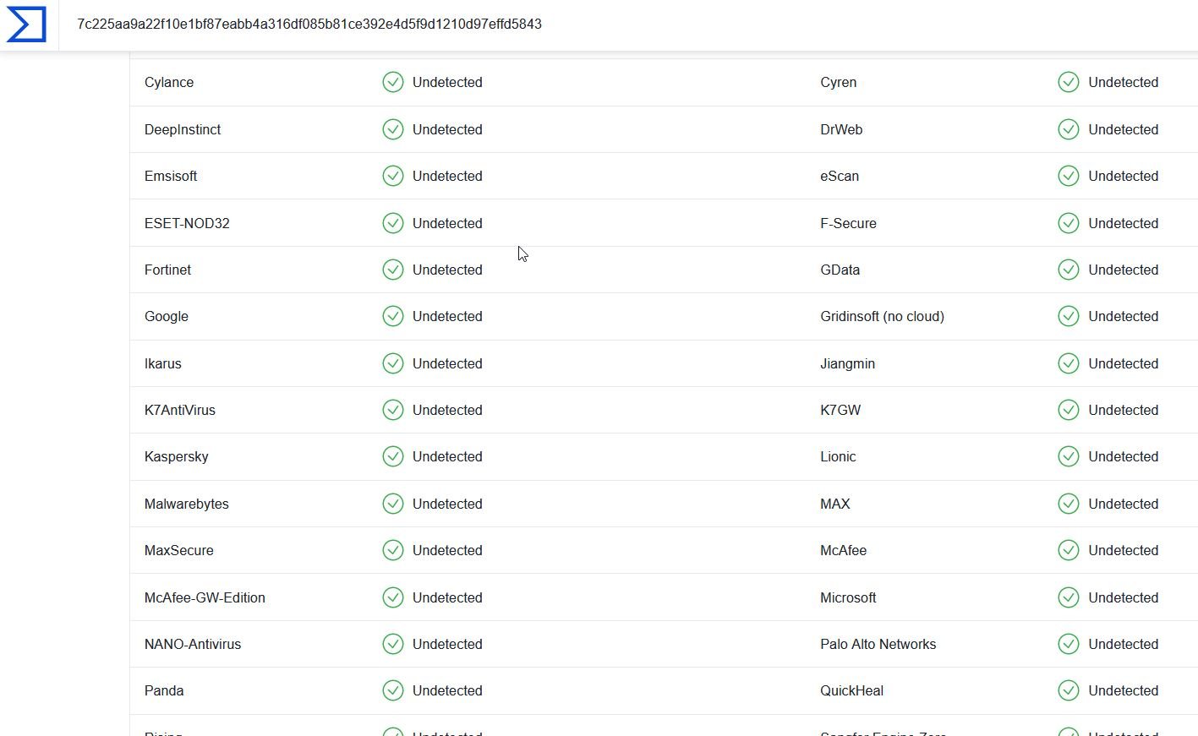Click the Fortinet engine label
Viewport: 1198px width, 736px height.
(x=167, y=270)
